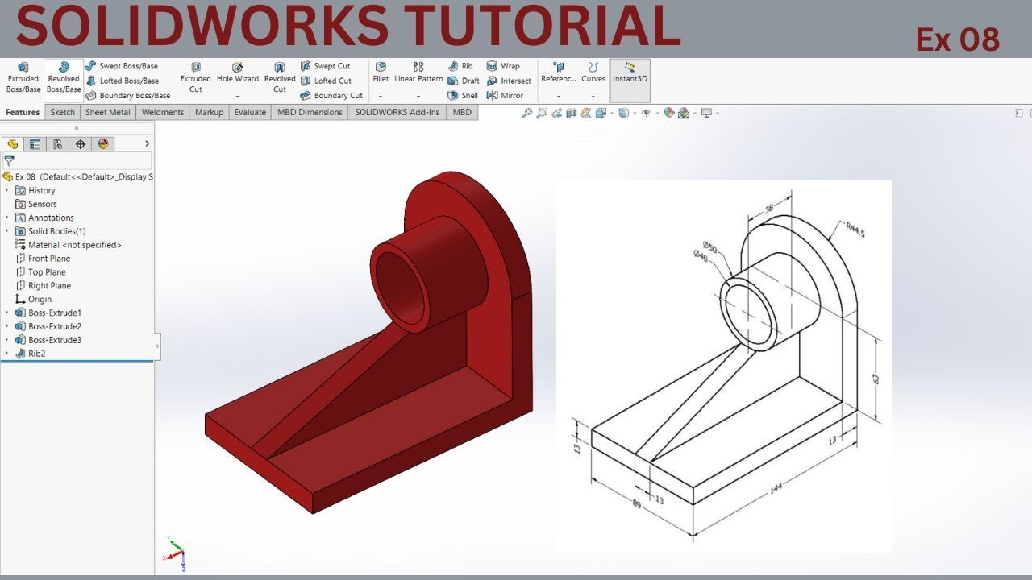The width and height of the screenshot is (1032, 580).
Task: Select the Top Plane tree item
Action: (x=40, y=272)
